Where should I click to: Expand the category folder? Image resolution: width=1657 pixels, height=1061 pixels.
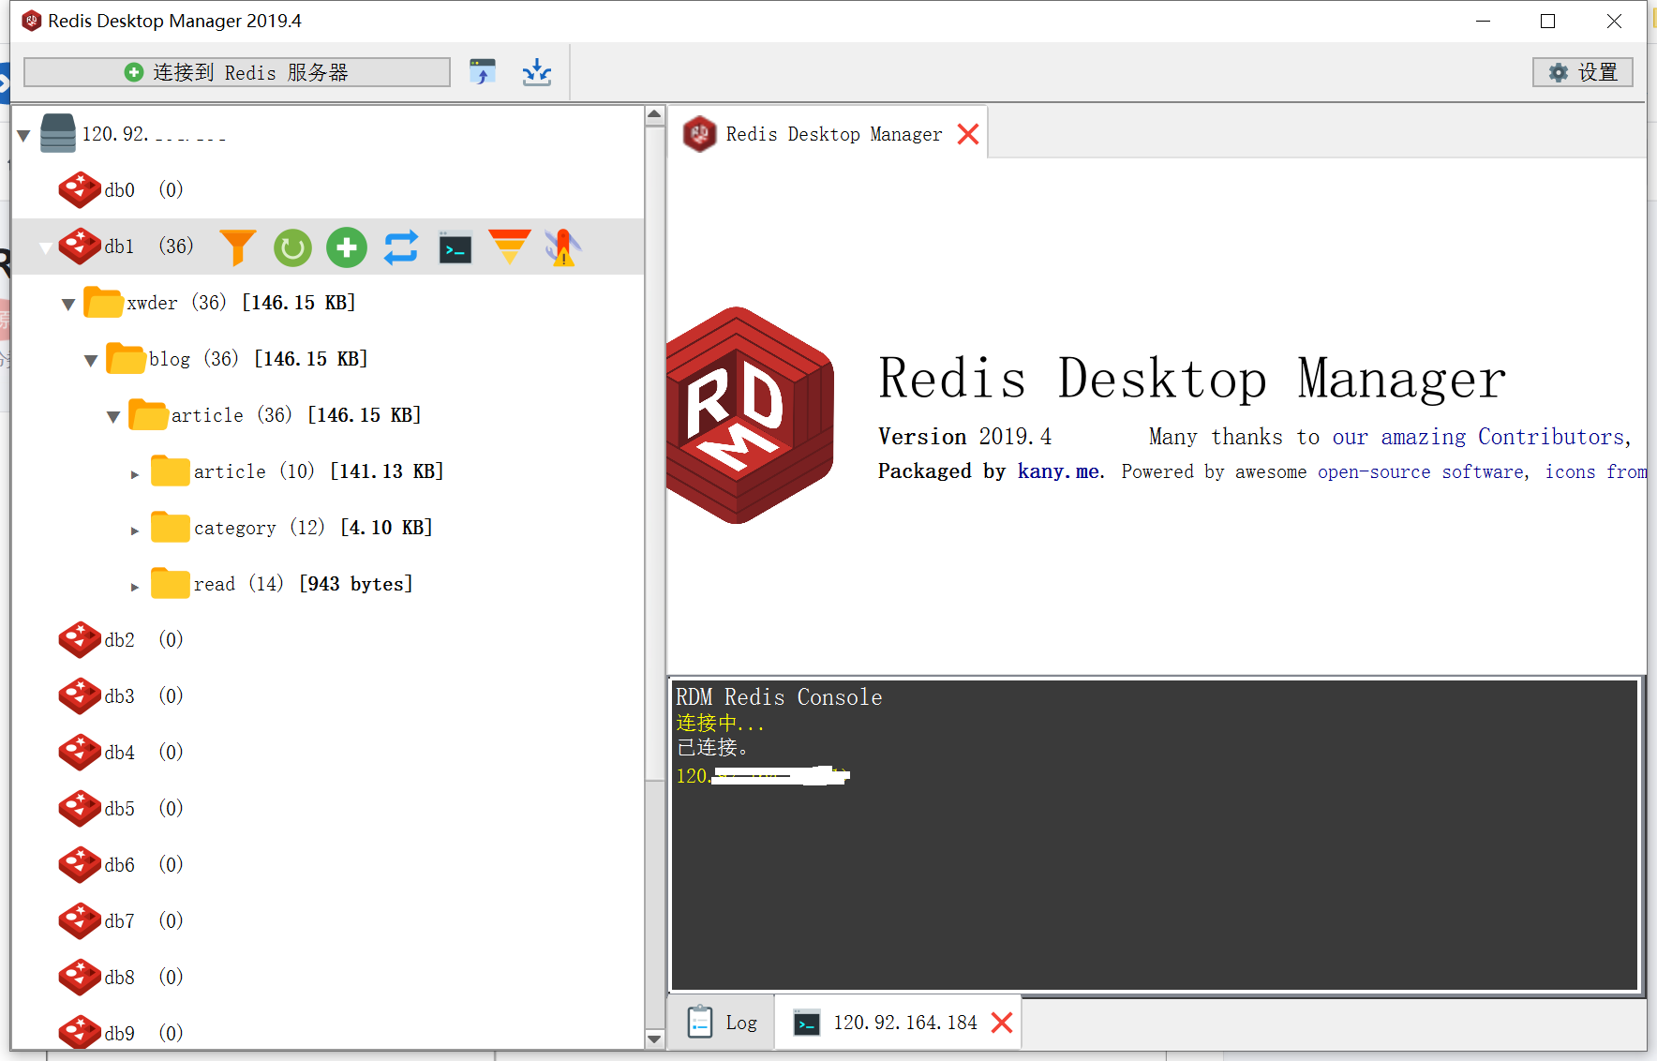(134, 528)
